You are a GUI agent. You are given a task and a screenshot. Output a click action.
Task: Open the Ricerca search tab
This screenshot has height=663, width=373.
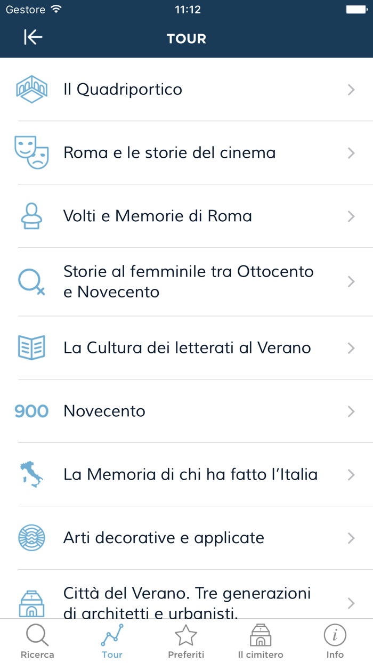[37, 640]
